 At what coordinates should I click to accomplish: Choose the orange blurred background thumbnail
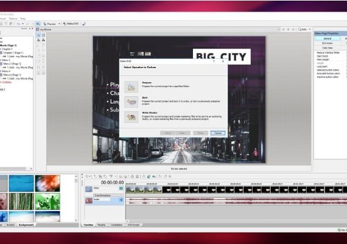(x=47, y=183)
